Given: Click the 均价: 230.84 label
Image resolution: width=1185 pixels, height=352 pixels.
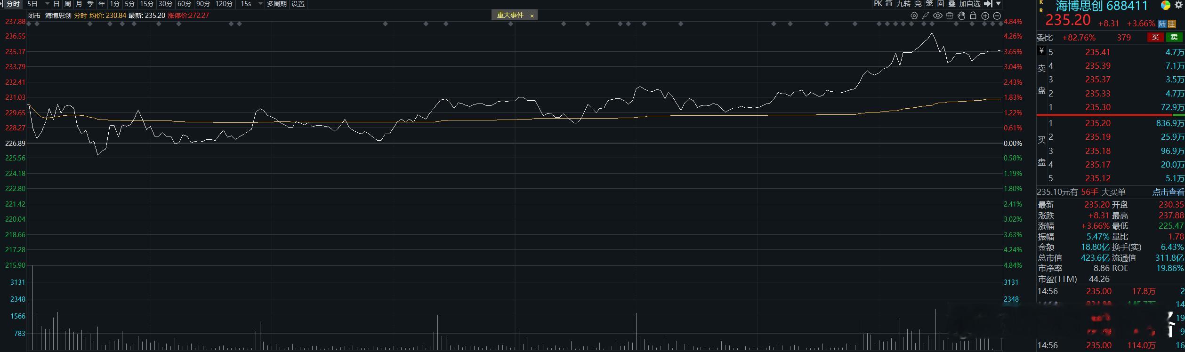Looking at the screenshot, I should click(108, 16).
